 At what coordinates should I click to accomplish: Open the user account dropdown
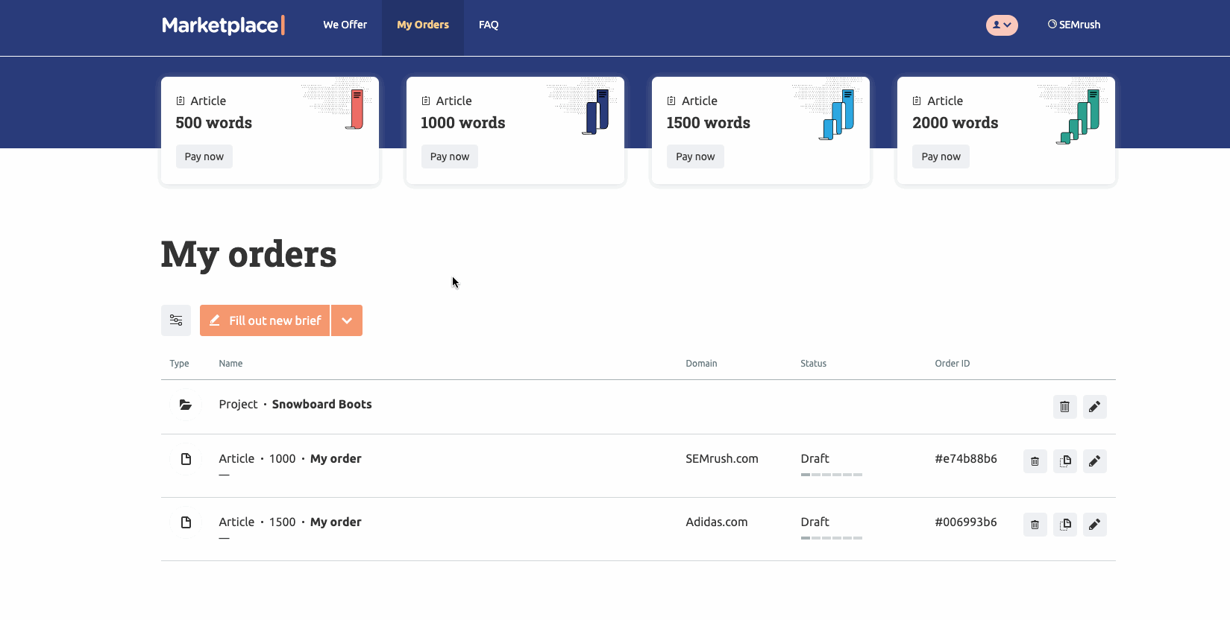tap(1001, 25)
